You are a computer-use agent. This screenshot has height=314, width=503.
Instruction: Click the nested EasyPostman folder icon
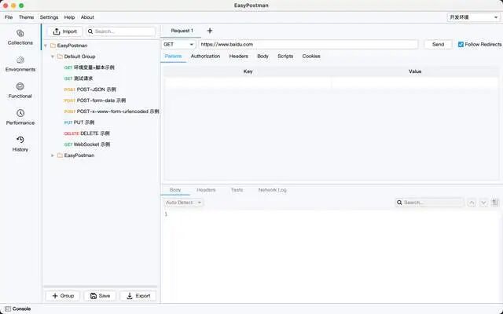60,155
